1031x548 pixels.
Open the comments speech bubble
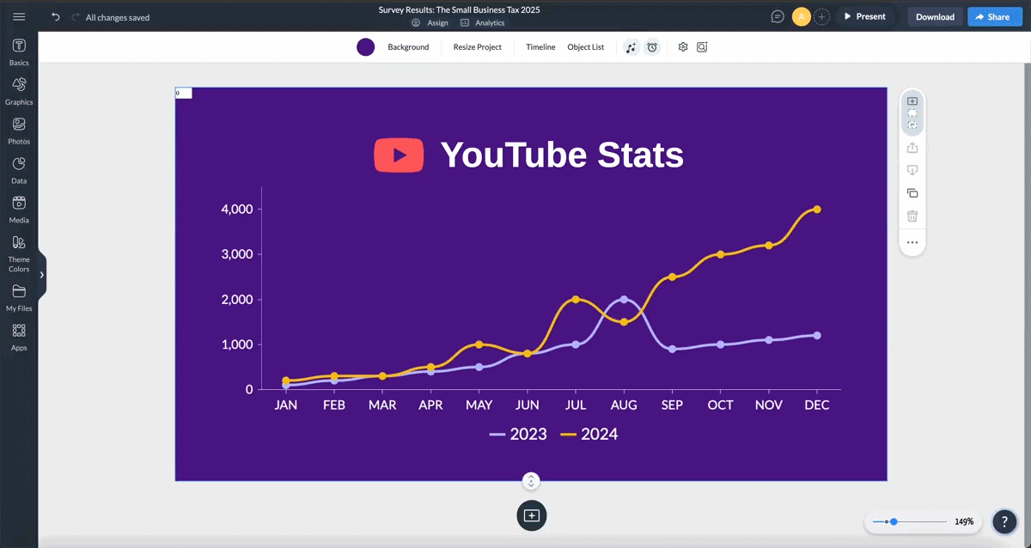[x=778, y=16]
